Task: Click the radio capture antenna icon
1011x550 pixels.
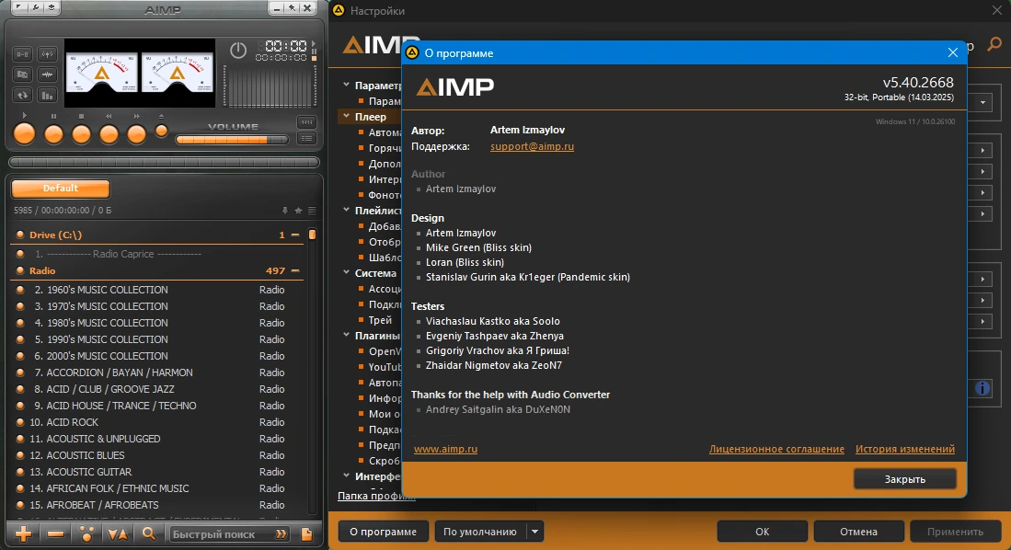Action: pyautogui.click(x=47, y=54)
